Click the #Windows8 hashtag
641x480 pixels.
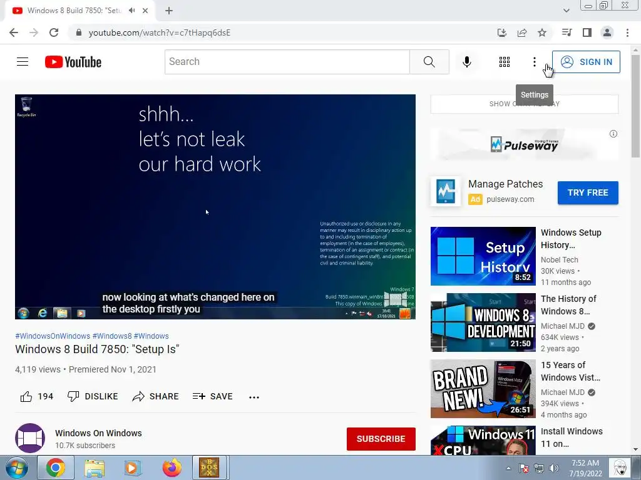[112, 336]
